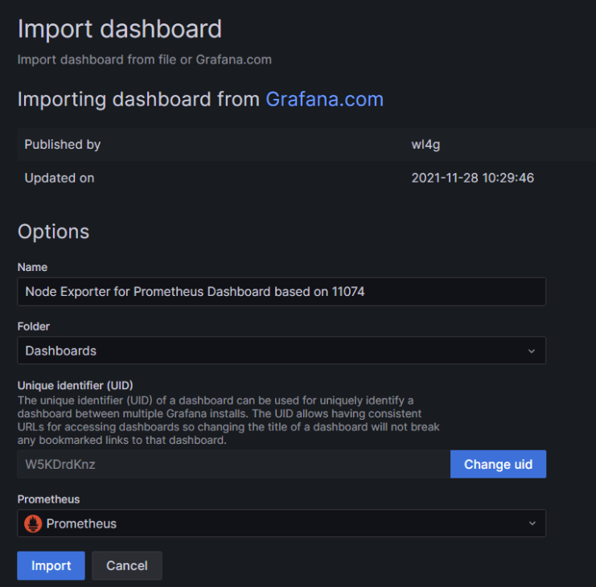Click the Unique identifier (UID) label
This screenshot has width=596, height=587.
pyautogui.click(x=76, y=385)
